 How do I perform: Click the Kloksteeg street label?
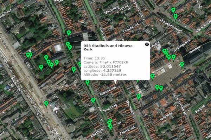97,133
